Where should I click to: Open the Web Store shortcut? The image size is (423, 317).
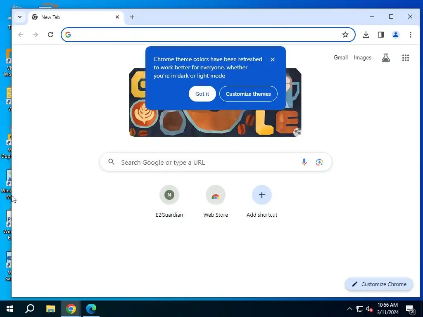coord(216,201)
